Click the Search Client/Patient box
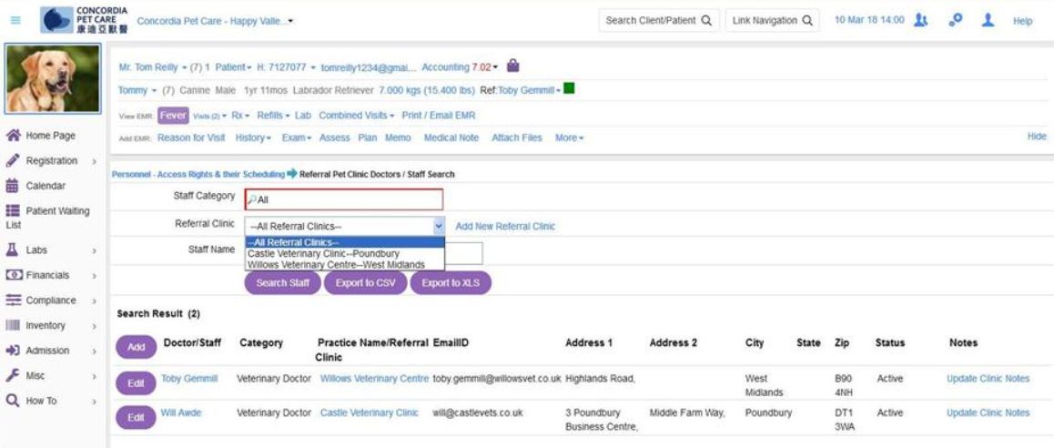Screen dimensions: 1054x448 pyautogui.click(x=659, y=20)
